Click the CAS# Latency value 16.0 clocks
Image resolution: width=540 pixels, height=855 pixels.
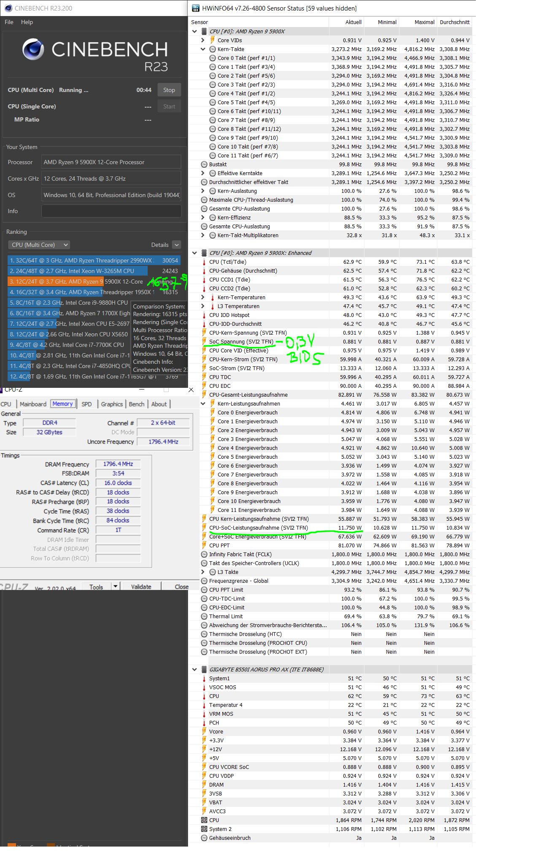(118, 483)
